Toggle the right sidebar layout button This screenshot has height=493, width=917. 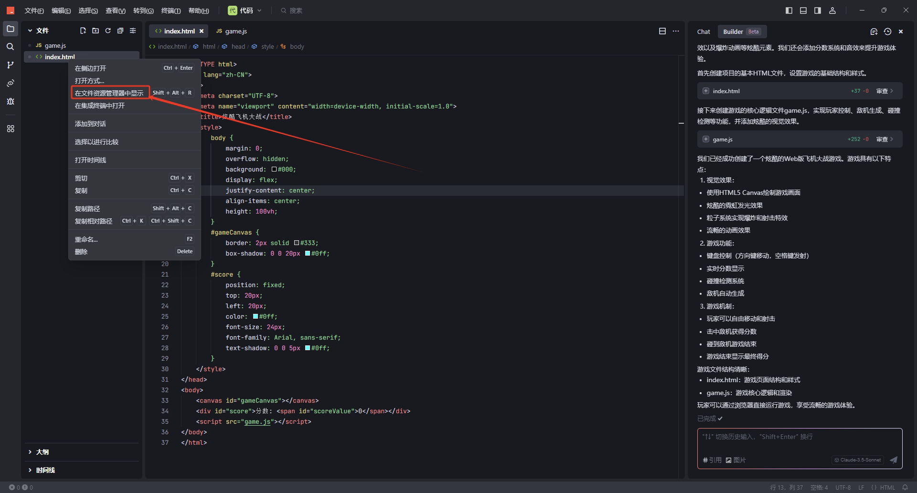818,11
